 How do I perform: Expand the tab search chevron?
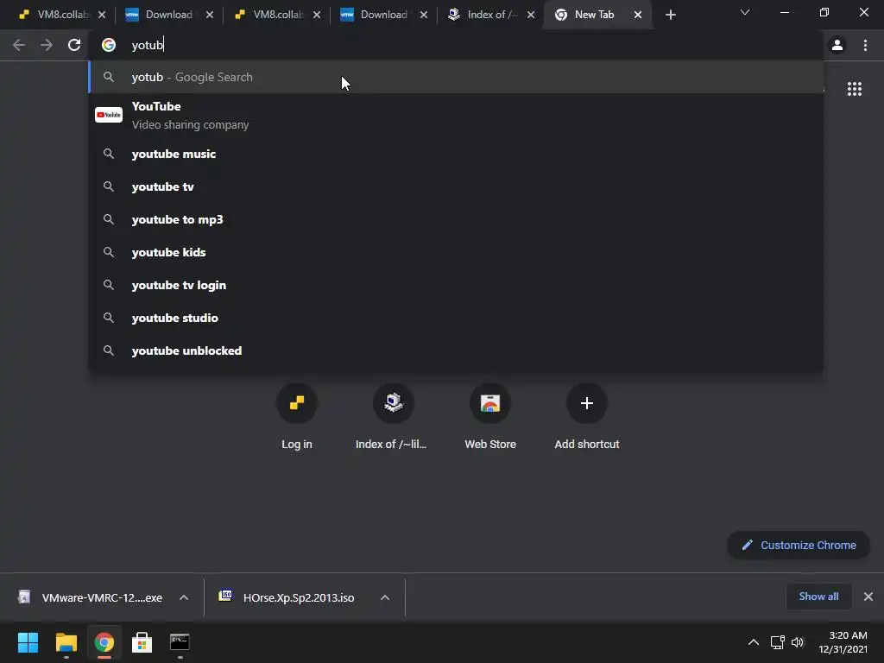coord(745,12)
